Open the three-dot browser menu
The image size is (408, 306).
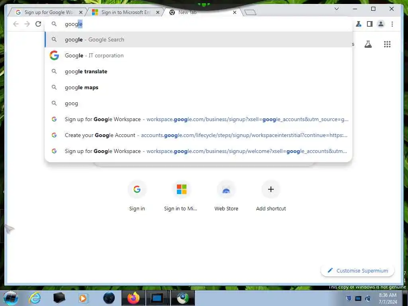coord(392,24)
